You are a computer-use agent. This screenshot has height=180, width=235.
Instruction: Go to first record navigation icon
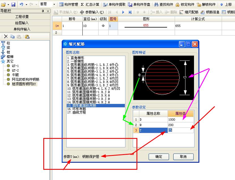click(x=110, y=12)
